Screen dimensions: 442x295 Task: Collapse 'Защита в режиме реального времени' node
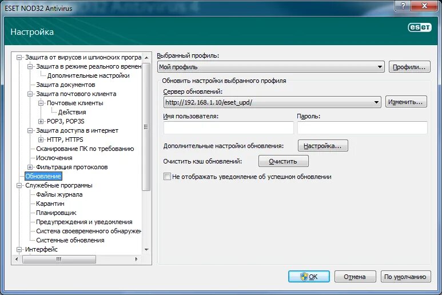pyautogui.click(x=30, y=66)
